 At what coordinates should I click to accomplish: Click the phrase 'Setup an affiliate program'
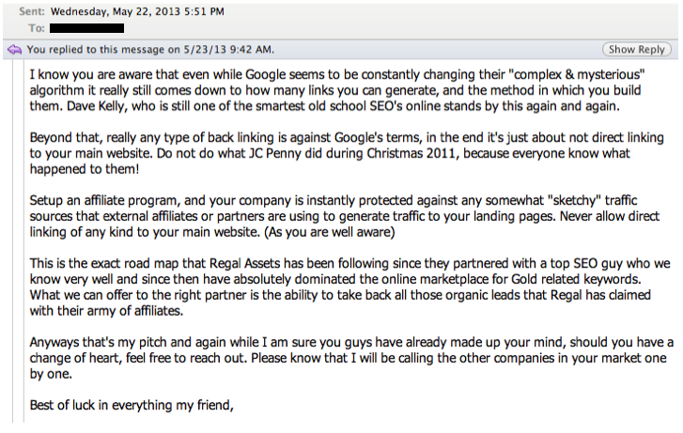[x=102, y=200]
